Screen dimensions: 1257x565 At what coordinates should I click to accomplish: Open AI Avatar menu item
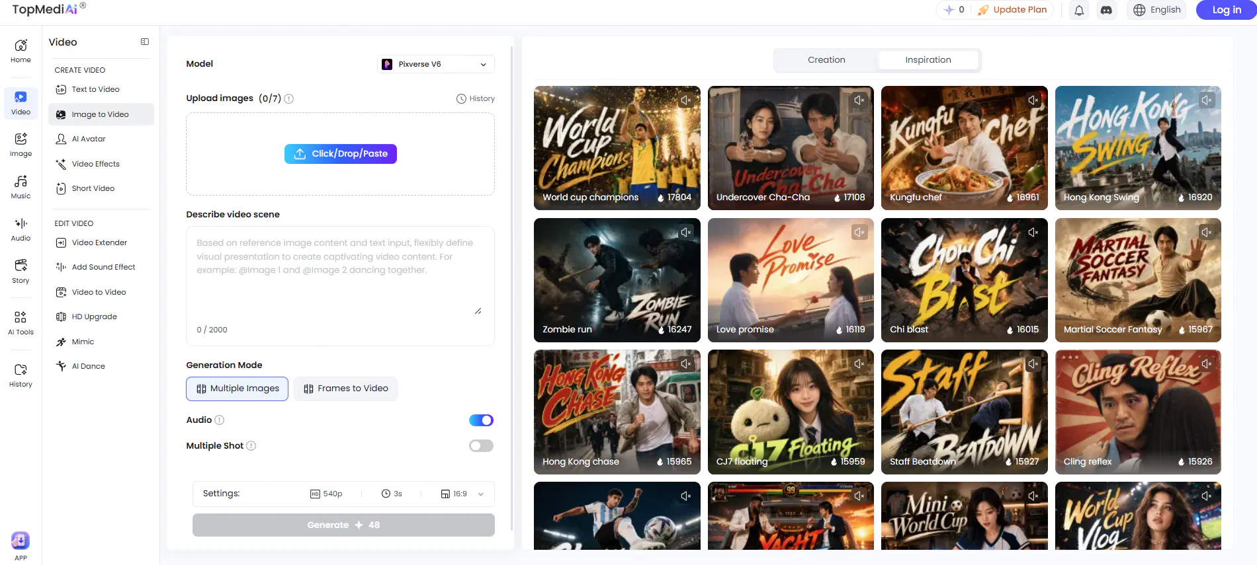[101, 139]
